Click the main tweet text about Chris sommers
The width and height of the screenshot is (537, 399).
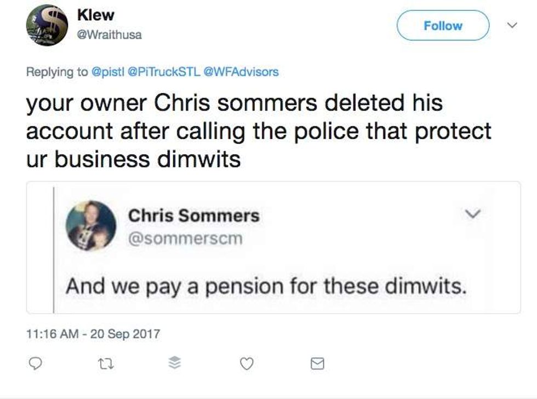click(258, 131)
